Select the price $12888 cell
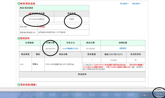The height and width of the screenshot is (98, 165). tap(114, 60)
